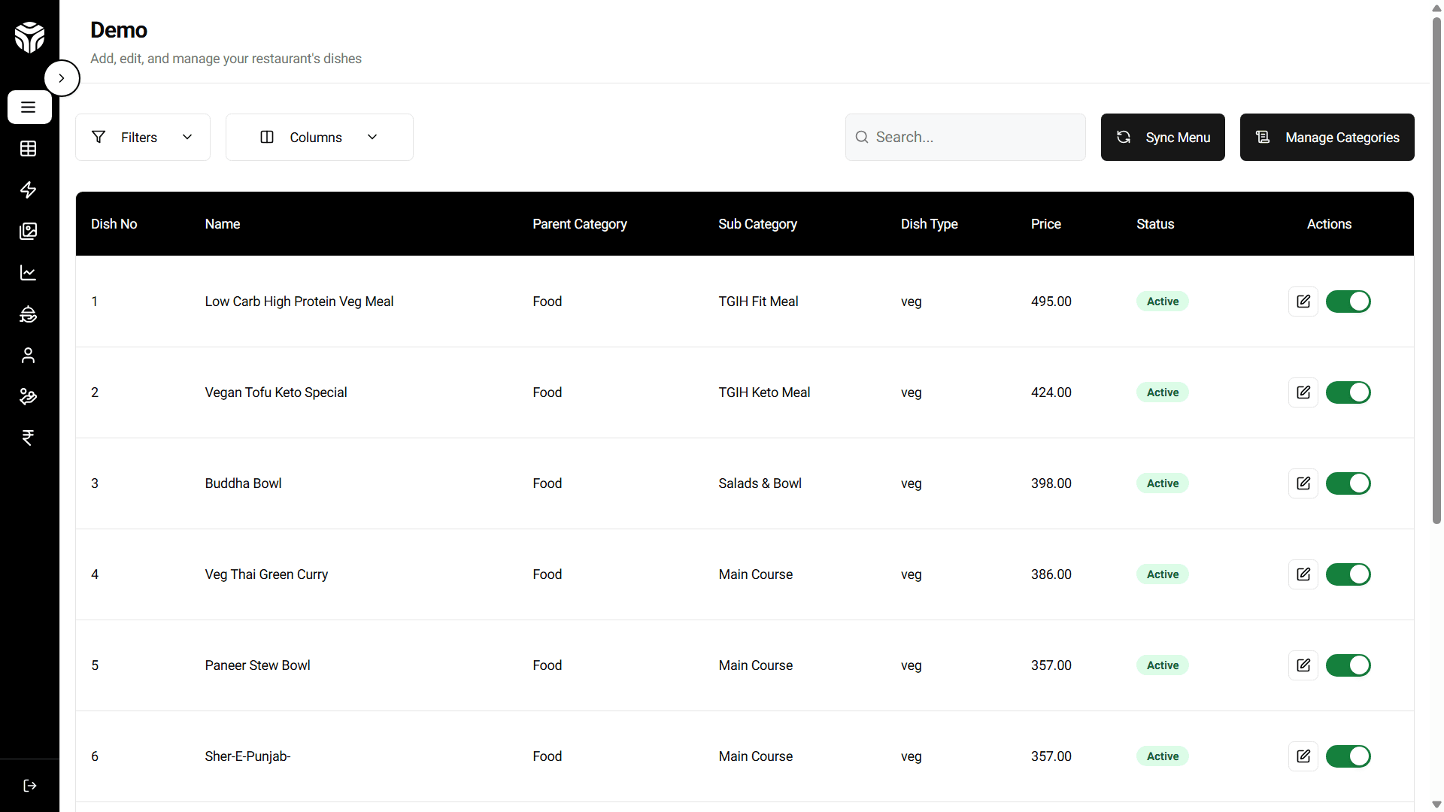Open the Filters dropdown
1444x812 pixels.
click(x=142, y=138)
